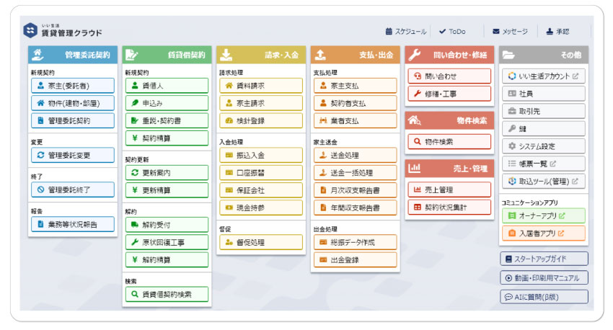Open 契約者支払 button
This screenshot has height=330, width=613.
[356, 103]
